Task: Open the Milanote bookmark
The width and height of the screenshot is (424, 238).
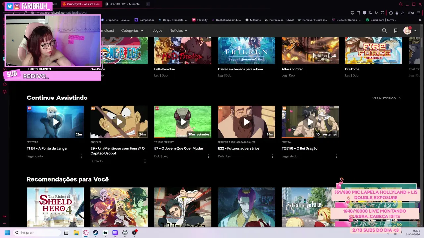Action: click(253, 20)
